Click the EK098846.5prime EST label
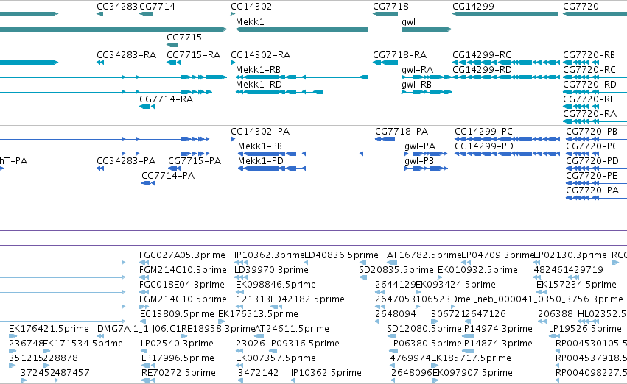This screenshot has height=384, width=627. 276,285
